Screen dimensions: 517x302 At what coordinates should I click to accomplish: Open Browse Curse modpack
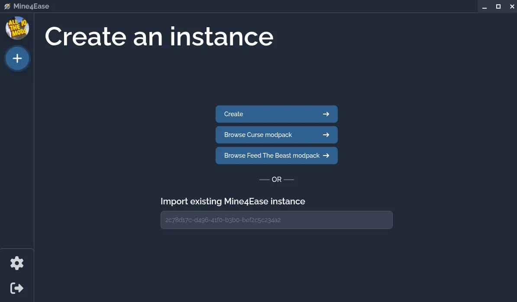[x=276, y=135]
